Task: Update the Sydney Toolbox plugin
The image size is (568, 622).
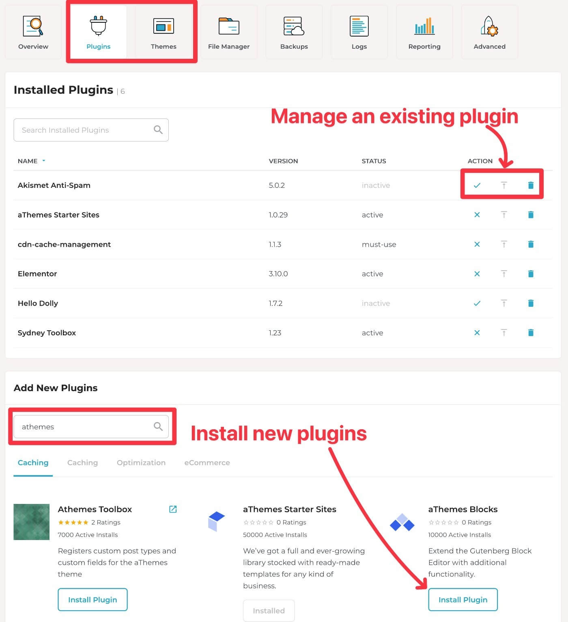Action: pyautogui.click(x=504, y=333)
